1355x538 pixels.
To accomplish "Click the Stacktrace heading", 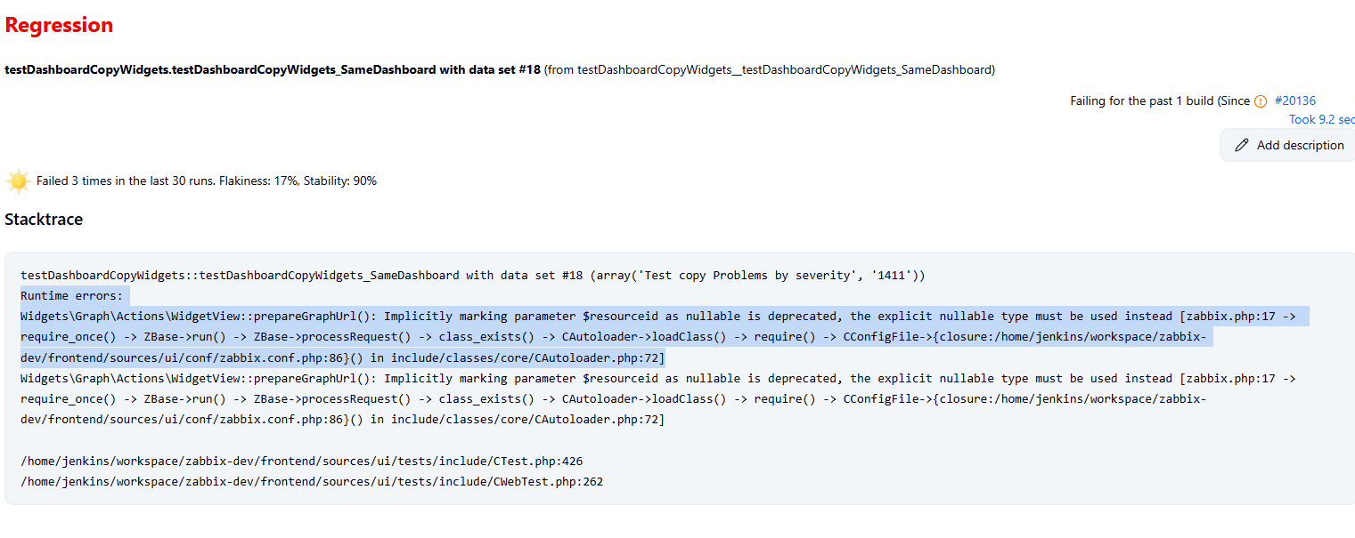I will tap(44, 219).
